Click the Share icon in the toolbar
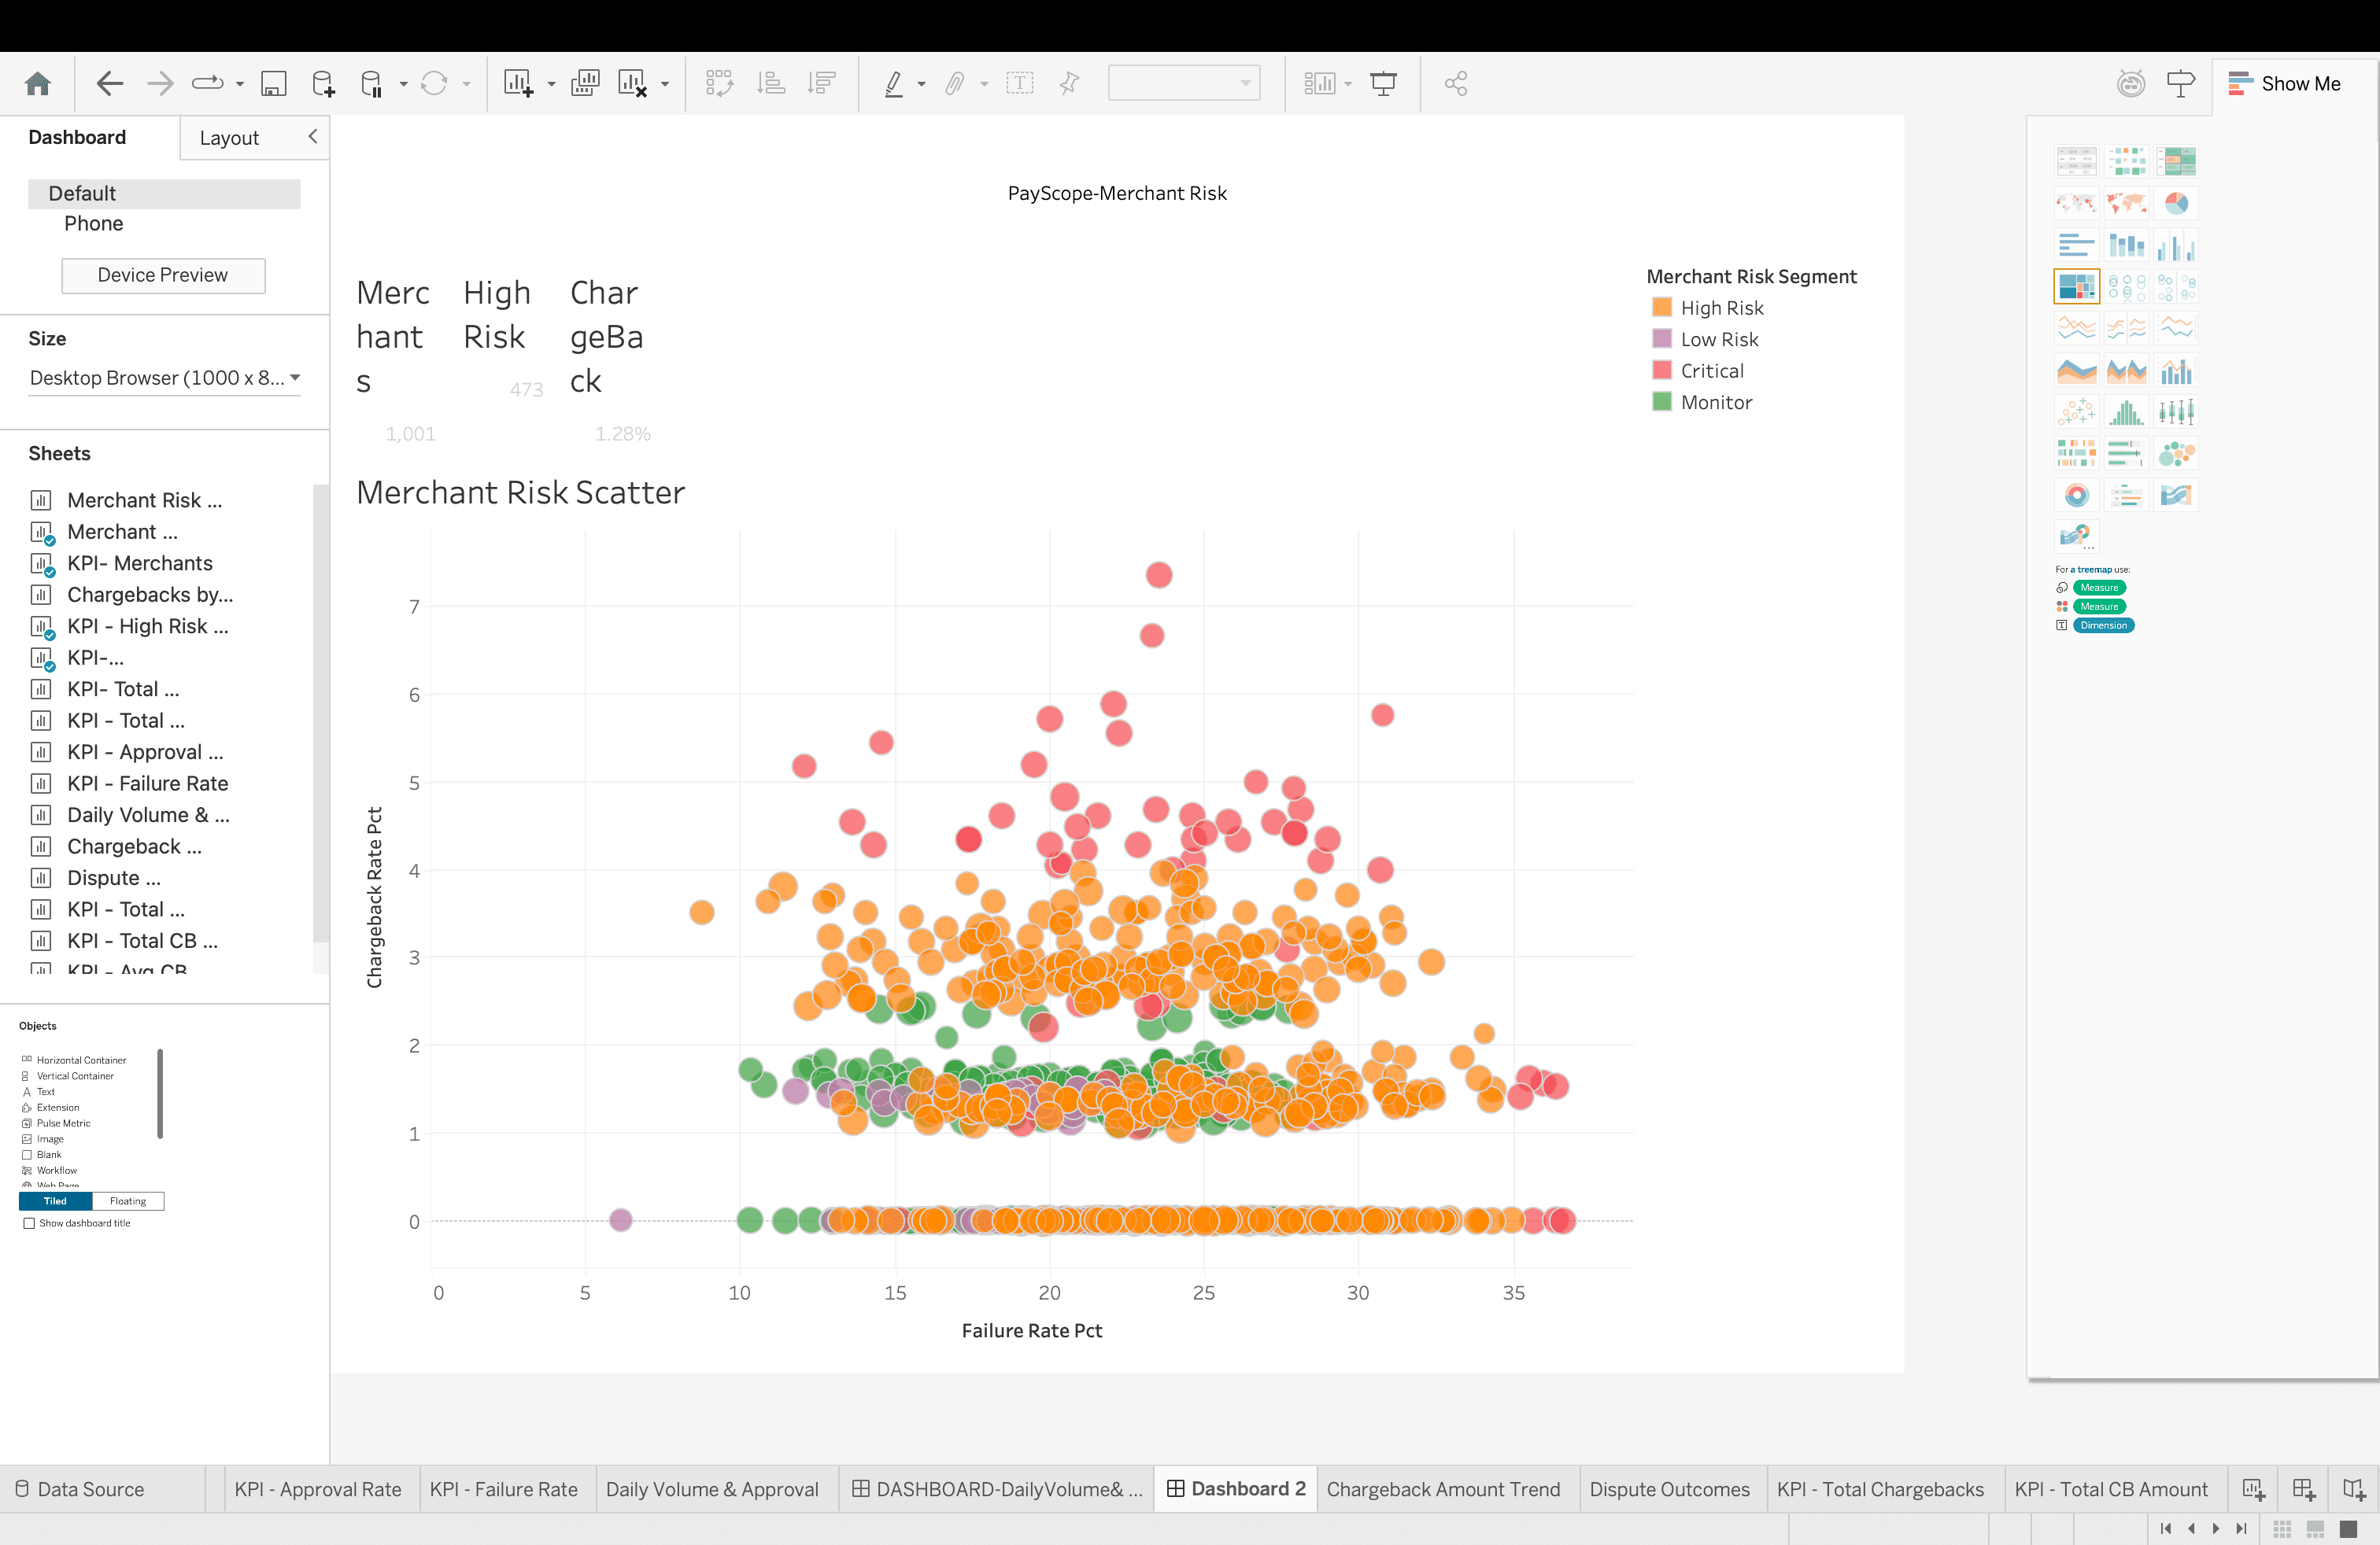This screenshot has height=1545, width=2380. click(1456, 84)
